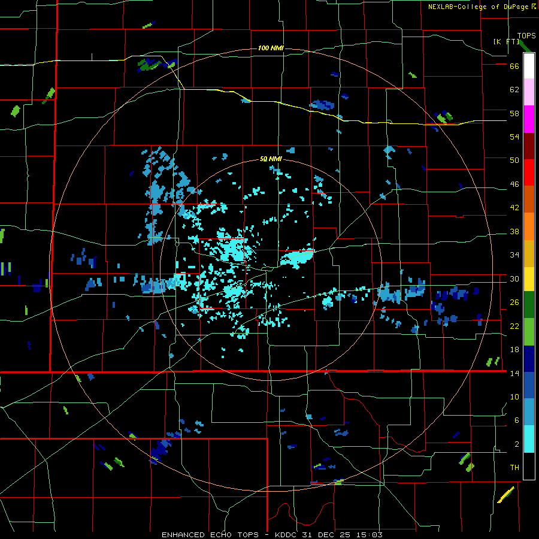Click the 50 legend value
The height and width of the screenshot is (539, 539).
[x=514, y=161]
